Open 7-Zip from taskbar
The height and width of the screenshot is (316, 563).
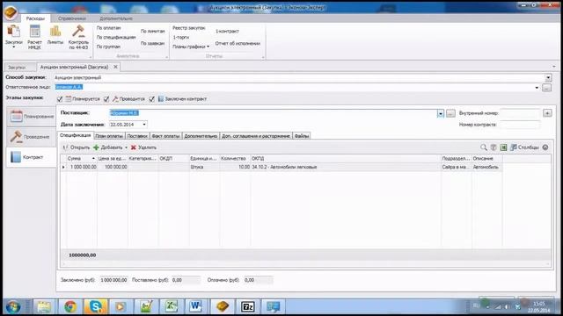pos(248,306)
